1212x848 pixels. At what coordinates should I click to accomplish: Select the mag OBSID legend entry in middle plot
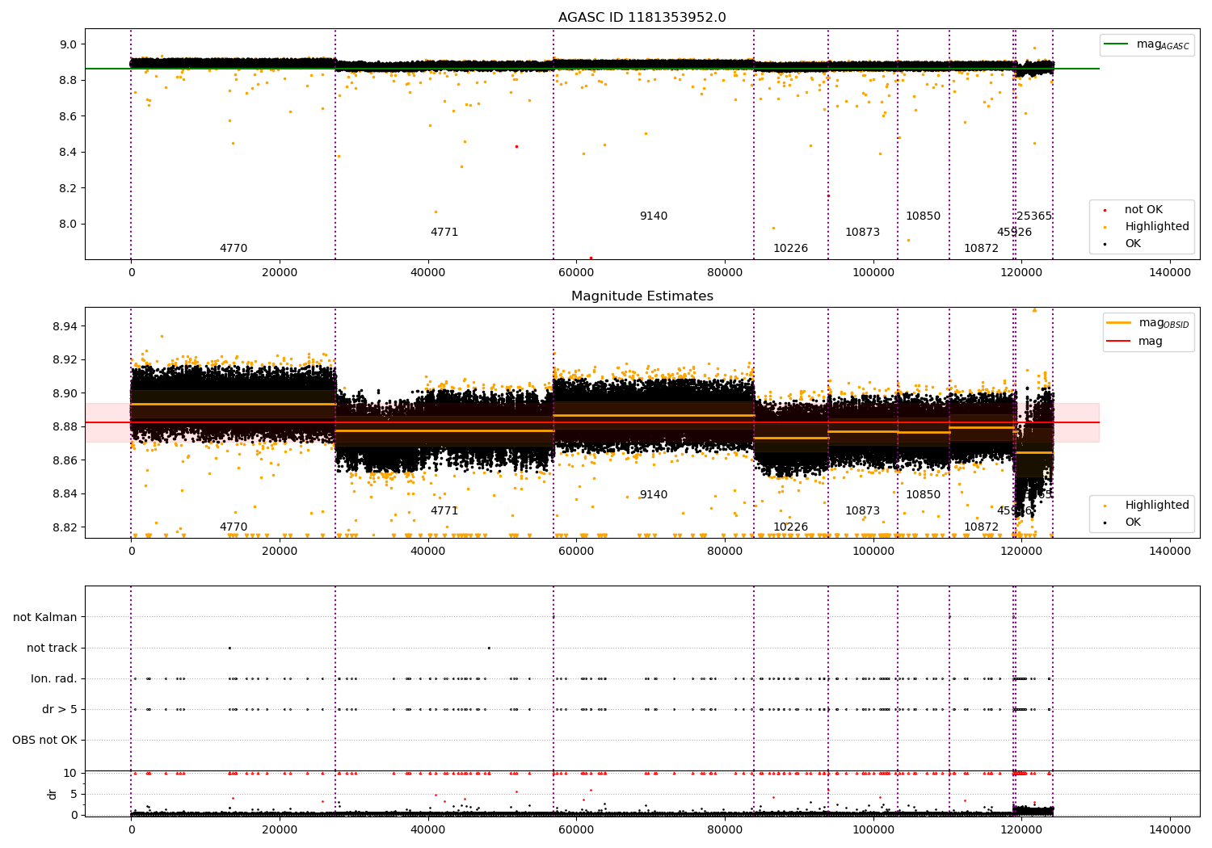pos(1148,323)
